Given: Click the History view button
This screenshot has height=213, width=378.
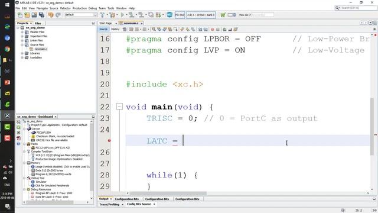Looking at the screenshot, I should tap(115, 29).
